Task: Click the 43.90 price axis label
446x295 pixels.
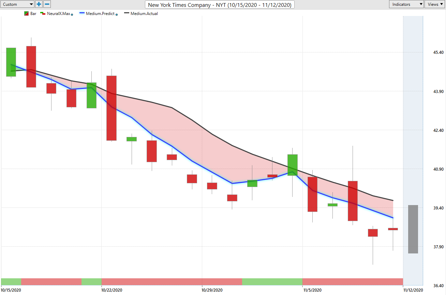Action: click(x=438, y=91)
